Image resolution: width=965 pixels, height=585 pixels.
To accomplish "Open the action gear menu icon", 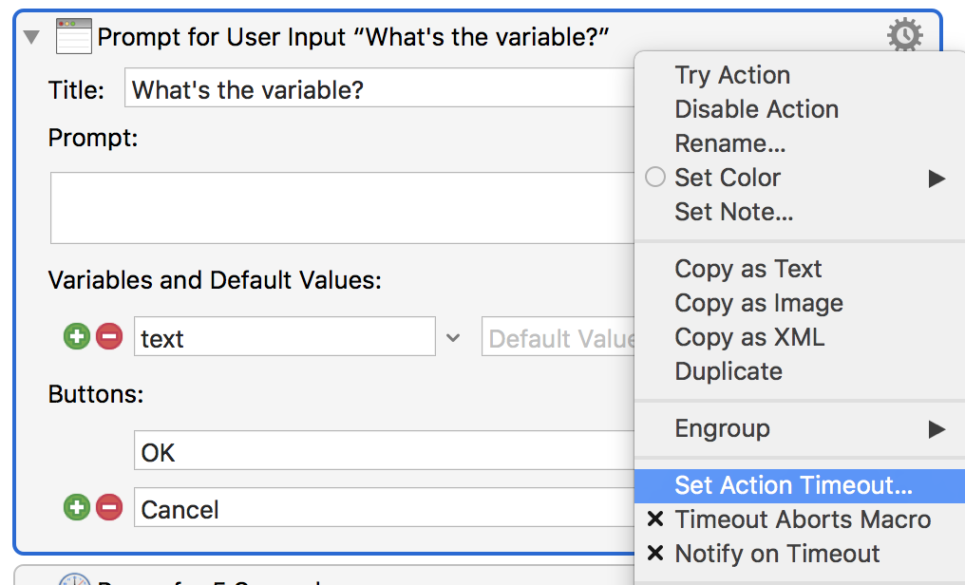I will click(904, 35).
